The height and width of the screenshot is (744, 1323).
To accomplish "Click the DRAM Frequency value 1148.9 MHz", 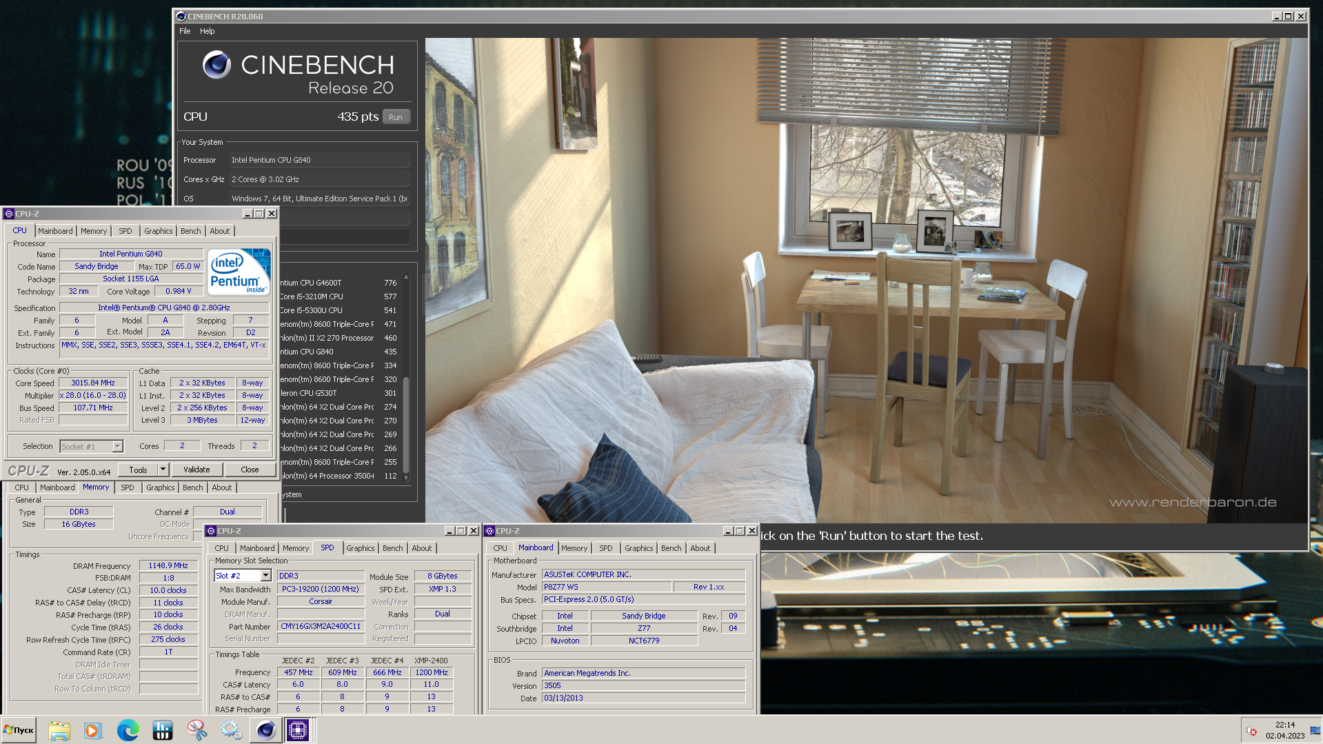I will point(169,565).
